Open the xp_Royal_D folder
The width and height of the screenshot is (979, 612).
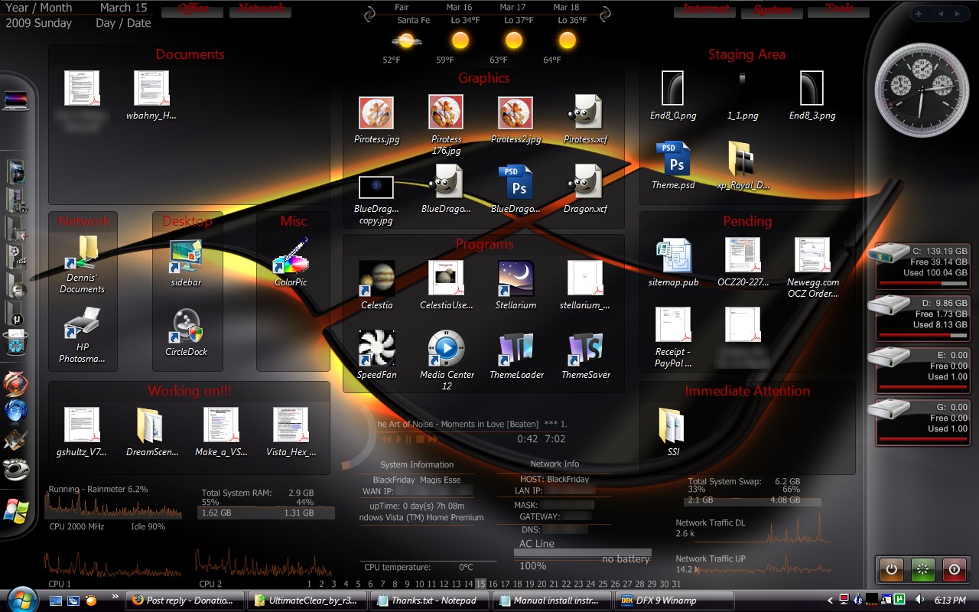point(743,166)
